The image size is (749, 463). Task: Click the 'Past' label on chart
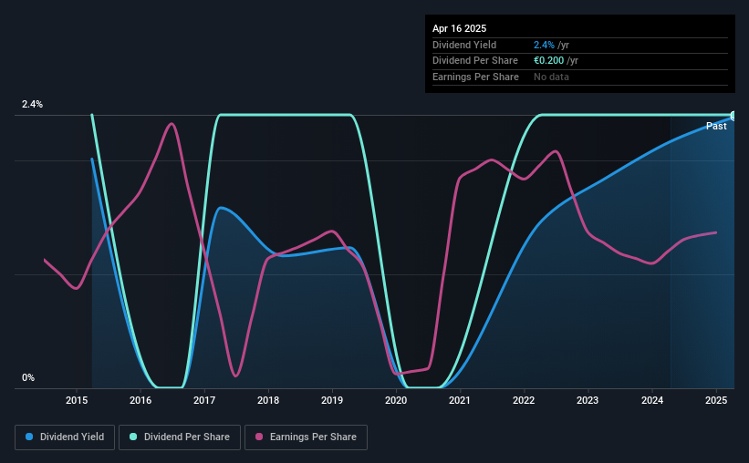click(716, 126)
